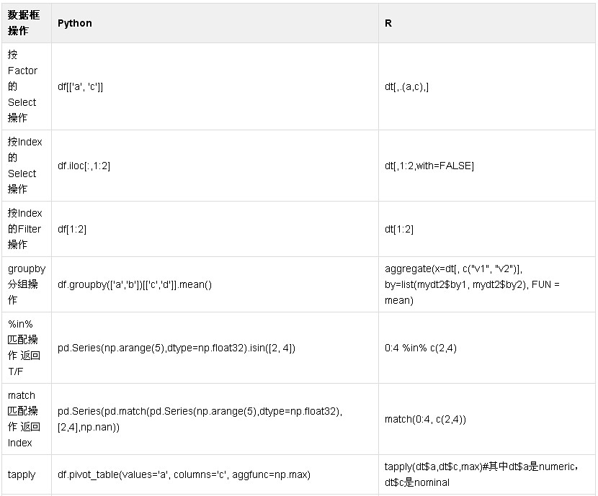Click the 数据框操作 header cell
Screen dimensions: 598x496
point(24,23)
